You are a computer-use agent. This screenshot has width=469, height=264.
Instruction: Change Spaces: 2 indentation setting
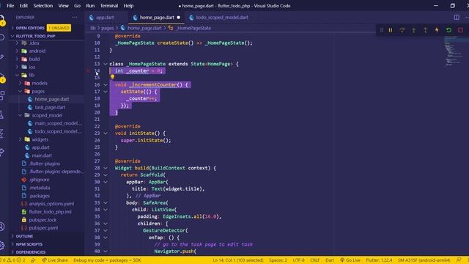278,260
